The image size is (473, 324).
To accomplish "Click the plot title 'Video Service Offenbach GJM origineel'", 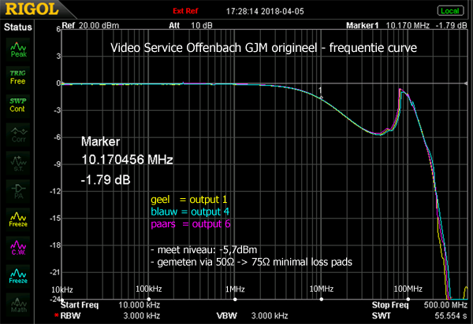I will (263, 48).
